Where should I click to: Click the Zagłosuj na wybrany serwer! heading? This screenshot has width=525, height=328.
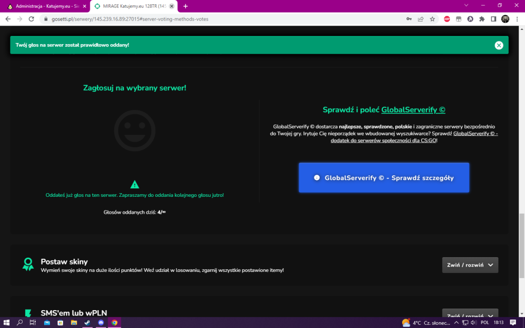click(134, 88)
